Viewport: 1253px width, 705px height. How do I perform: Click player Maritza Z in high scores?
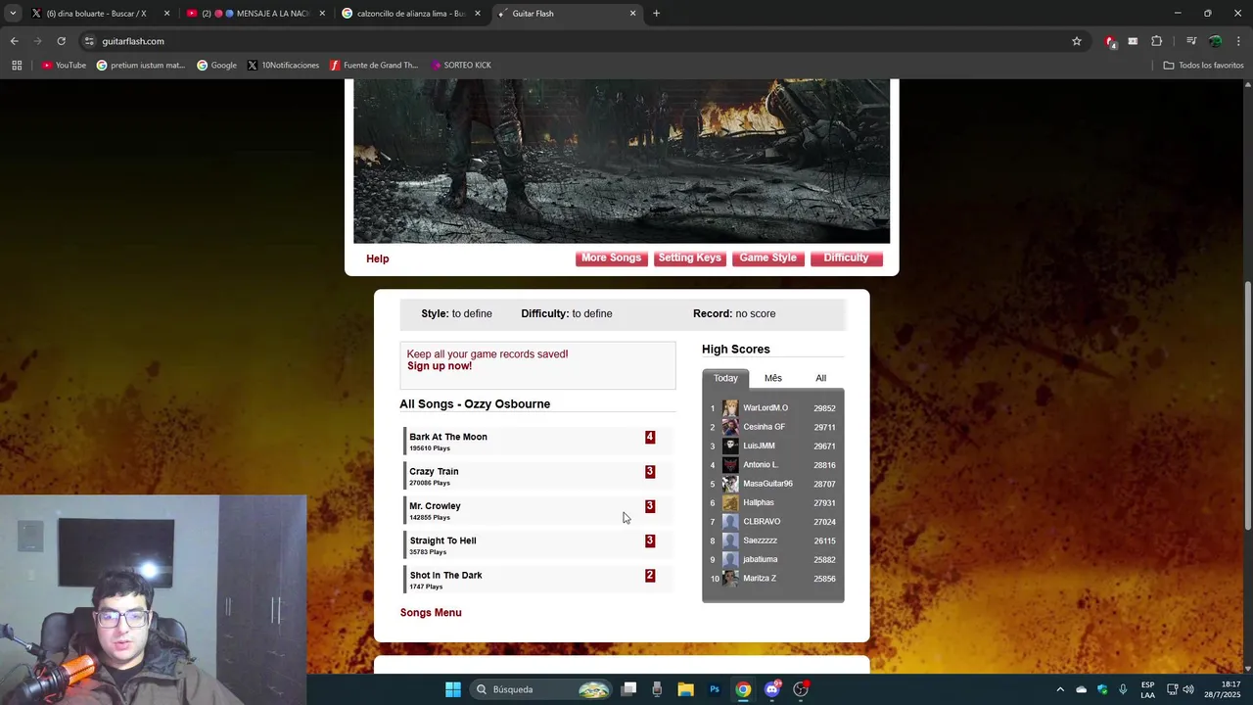[x=760, y=579]
